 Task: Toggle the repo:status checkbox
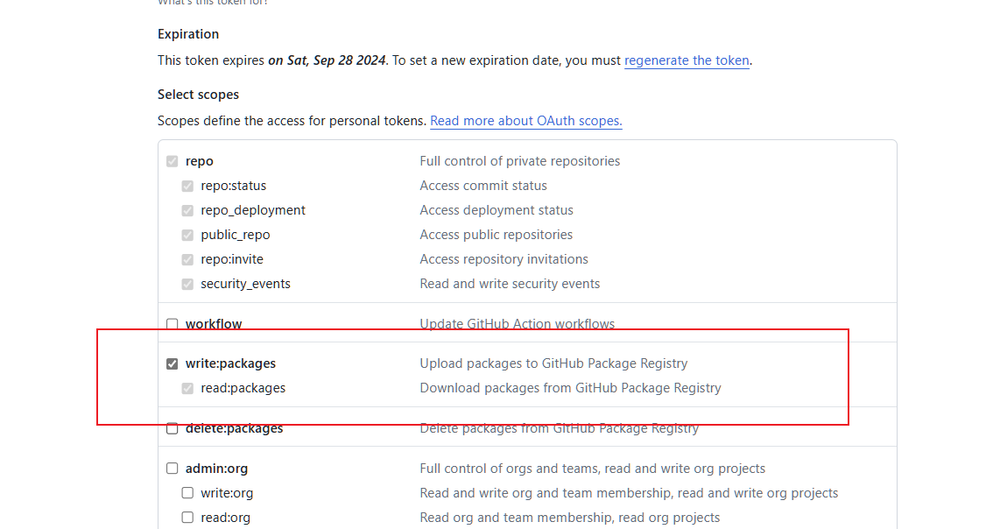coord(187,186)
